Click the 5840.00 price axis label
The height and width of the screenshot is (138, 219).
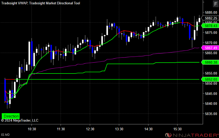(x=211, y=104)
